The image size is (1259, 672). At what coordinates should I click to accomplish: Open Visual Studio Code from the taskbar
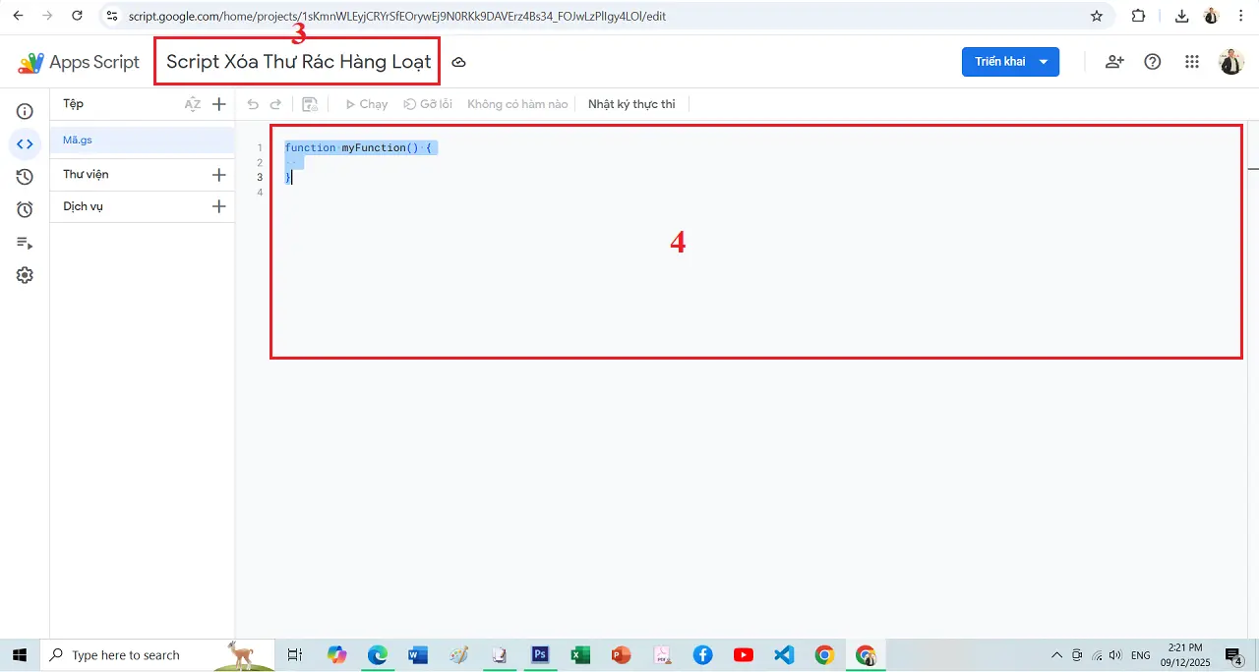click(x=784, y=654)
